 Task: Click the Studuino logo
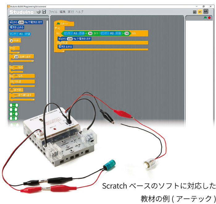22,12
